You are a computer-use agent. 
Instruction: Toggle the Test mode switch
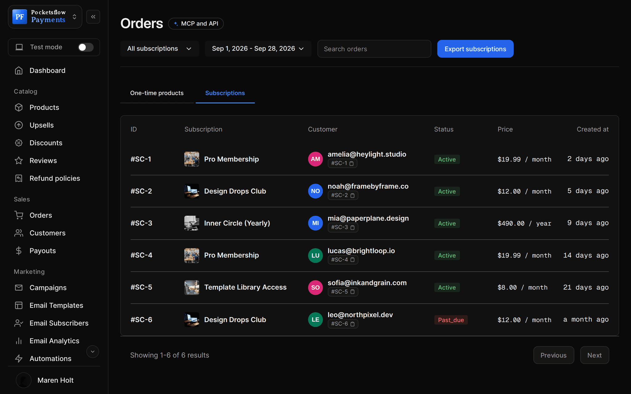(x=86, y=47)
